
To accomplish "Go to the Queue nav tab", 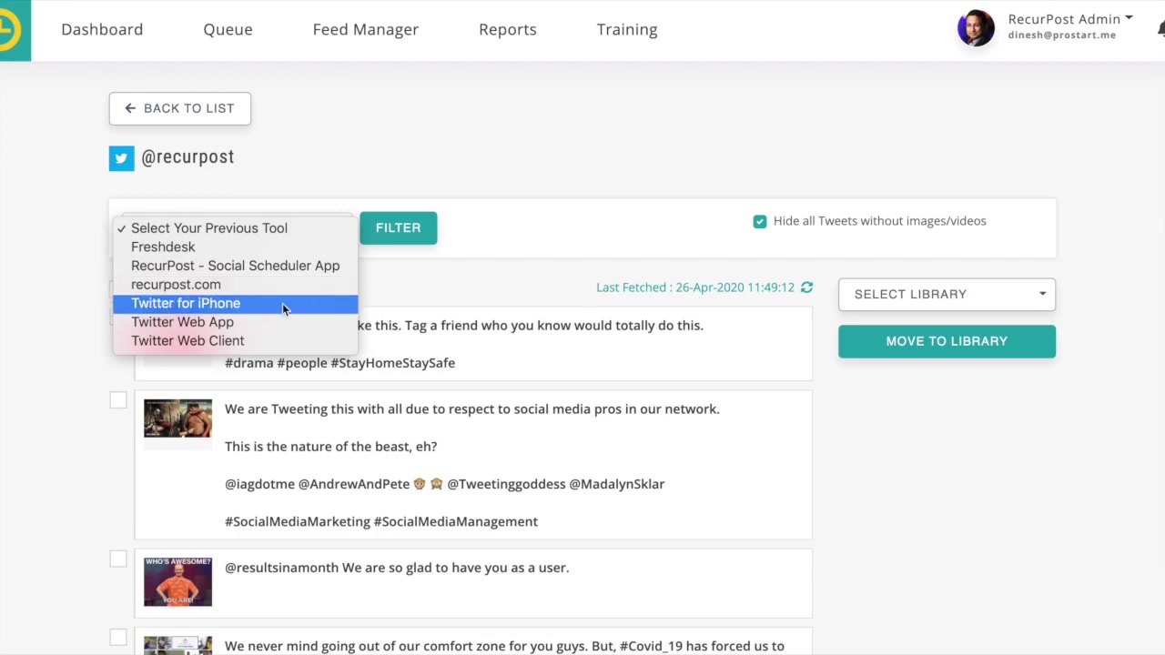I will [228, 29].
